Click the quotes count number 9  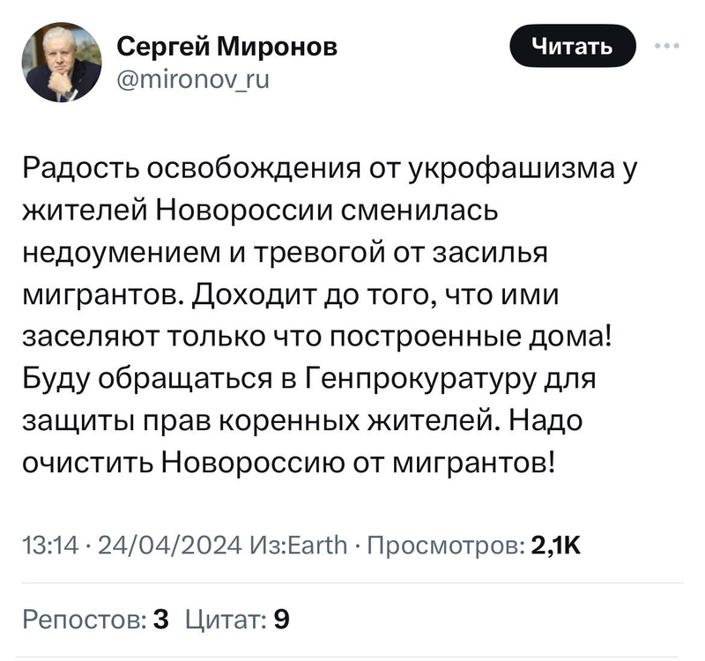(x=282, y=619)
